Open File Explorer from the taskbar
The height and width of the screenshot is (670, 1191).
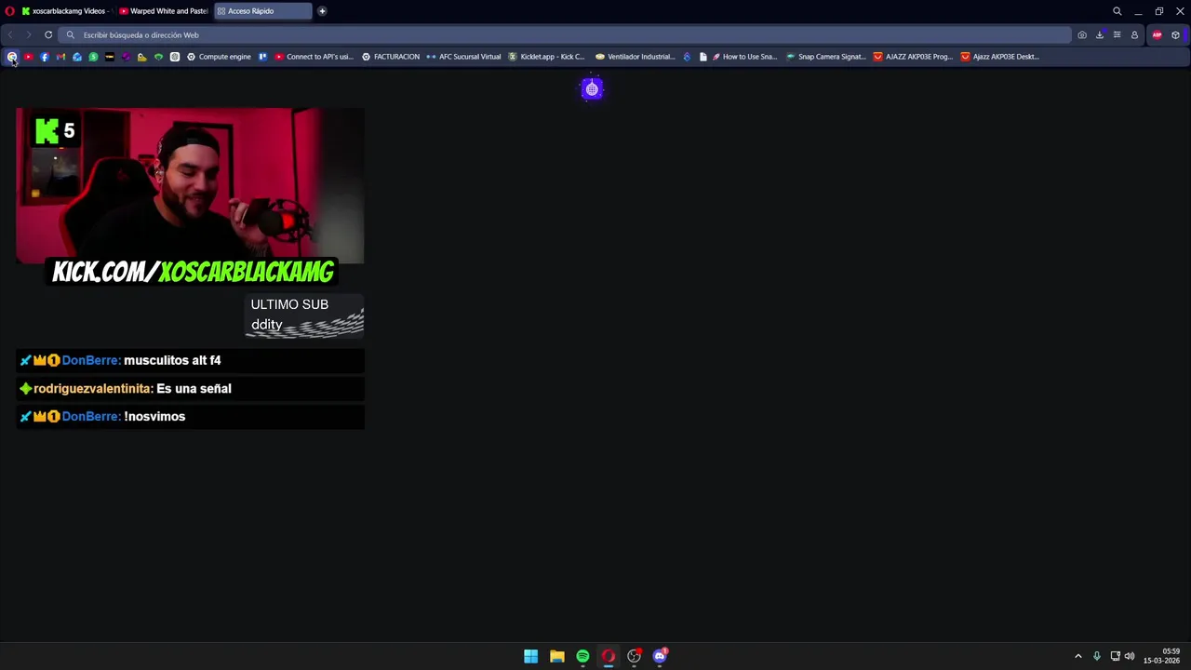tap(556, 656)
